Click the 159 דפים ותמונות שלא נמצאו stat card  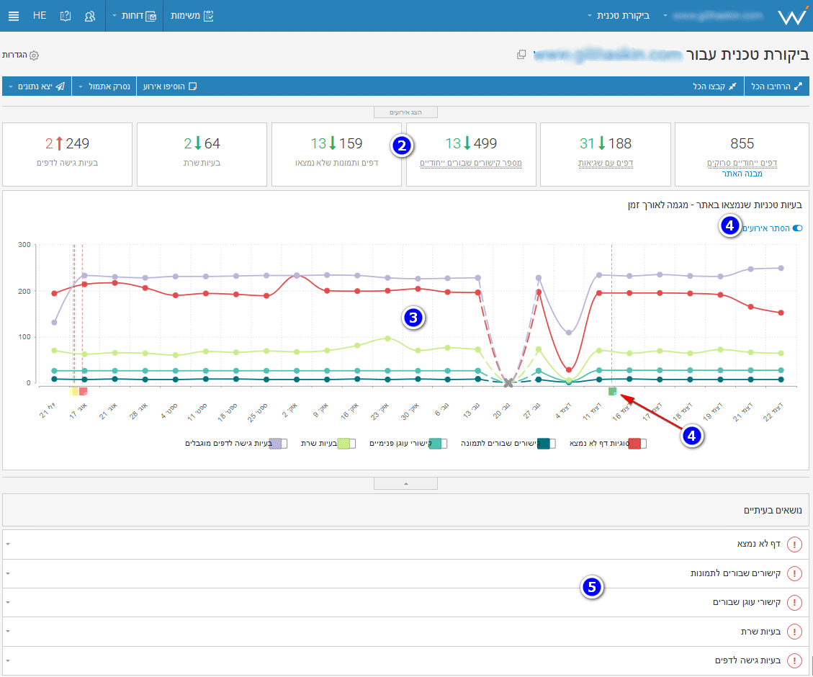tap(336, 154)
